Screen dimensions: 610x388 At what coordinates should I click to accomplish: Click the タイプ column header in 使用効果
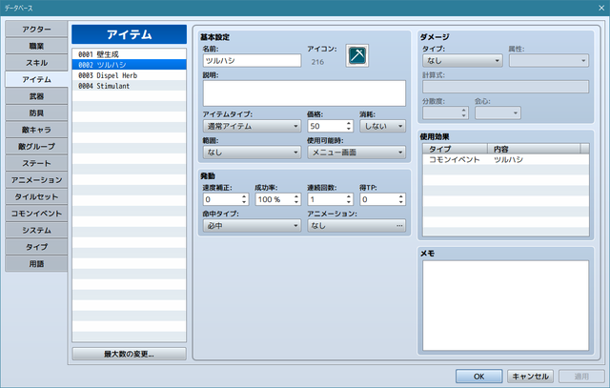tap(456, 149)
